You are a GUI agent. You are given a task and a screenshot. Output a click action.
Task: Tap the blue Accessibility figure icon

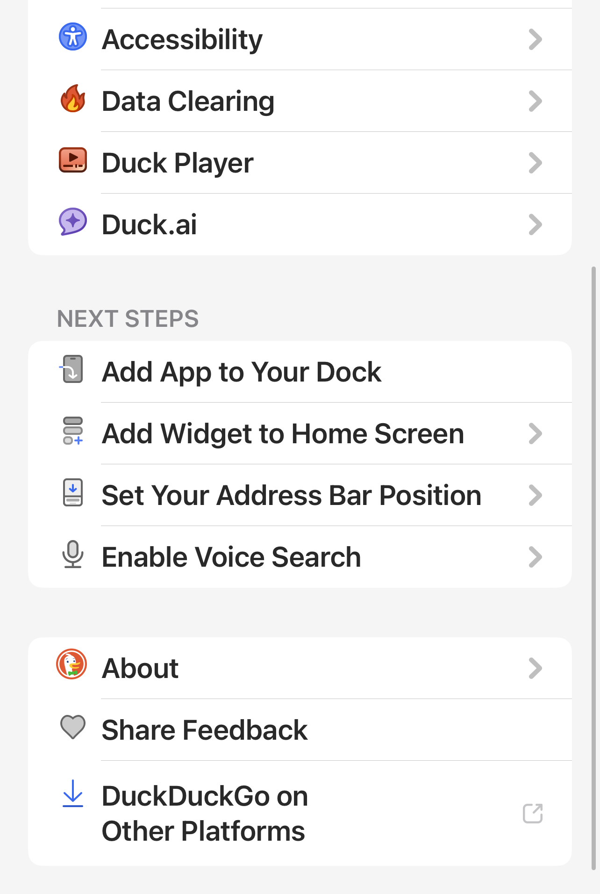tap(73, 36)
